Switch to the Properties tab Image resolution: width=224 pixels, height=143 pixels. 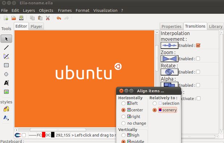(171, 26)
